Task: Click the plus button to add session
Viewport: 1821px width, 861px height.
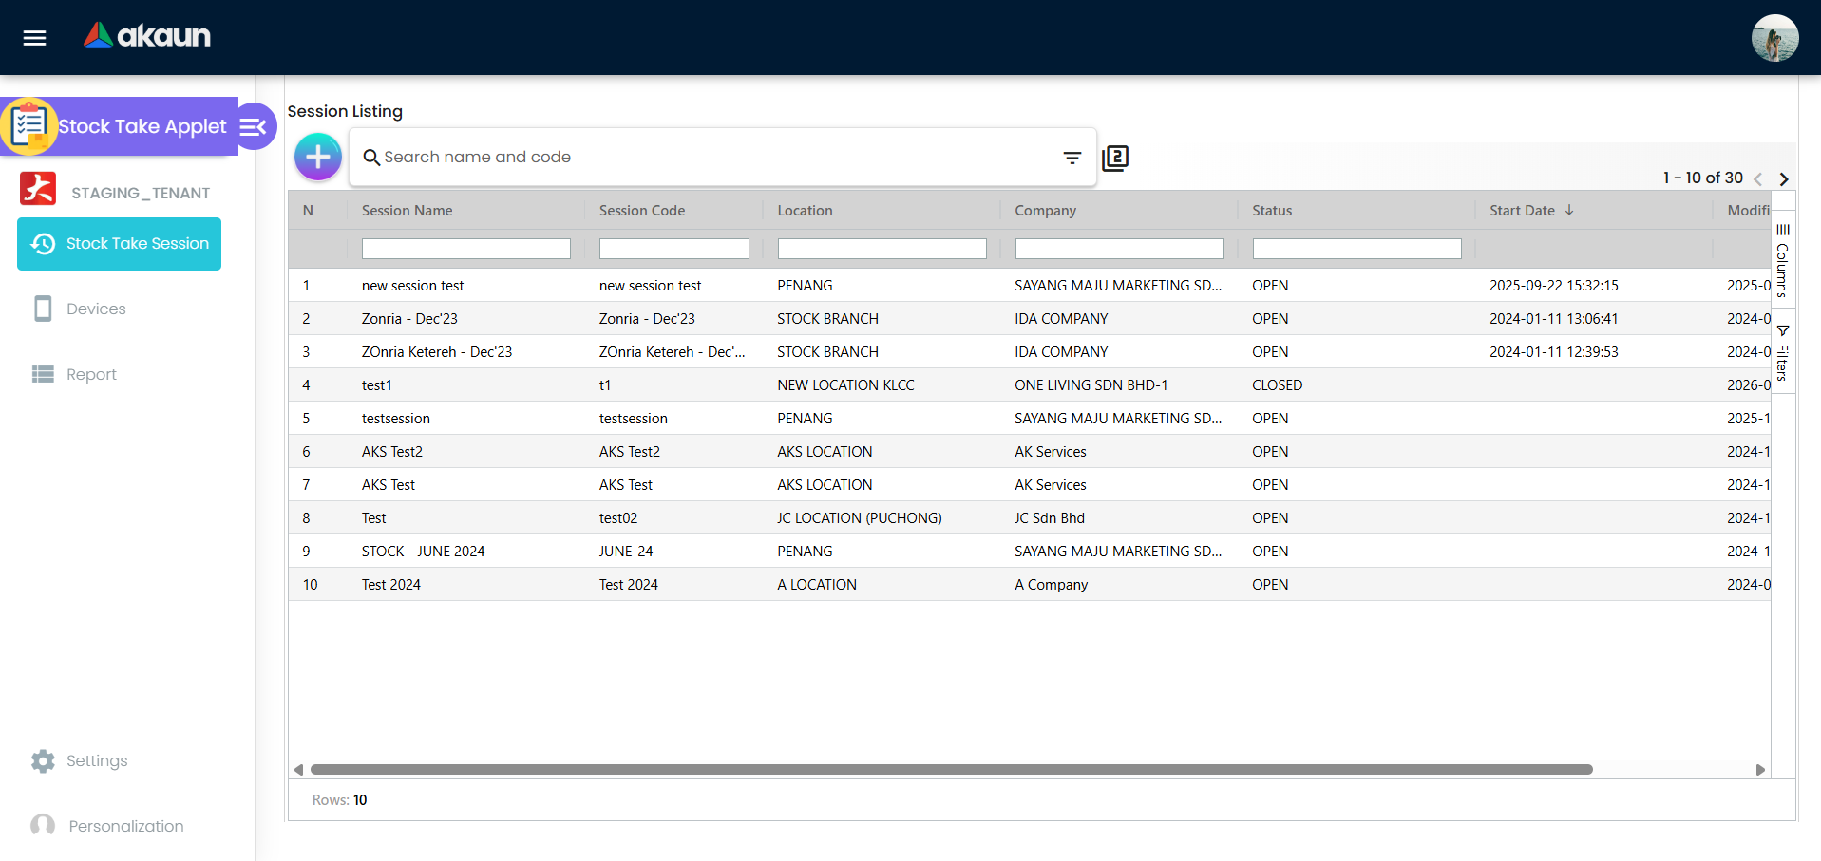Action: coord(318,158)
